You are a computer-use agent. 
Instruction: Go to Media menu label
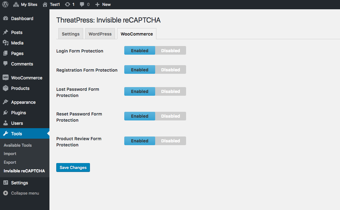(x=17, y=43)
